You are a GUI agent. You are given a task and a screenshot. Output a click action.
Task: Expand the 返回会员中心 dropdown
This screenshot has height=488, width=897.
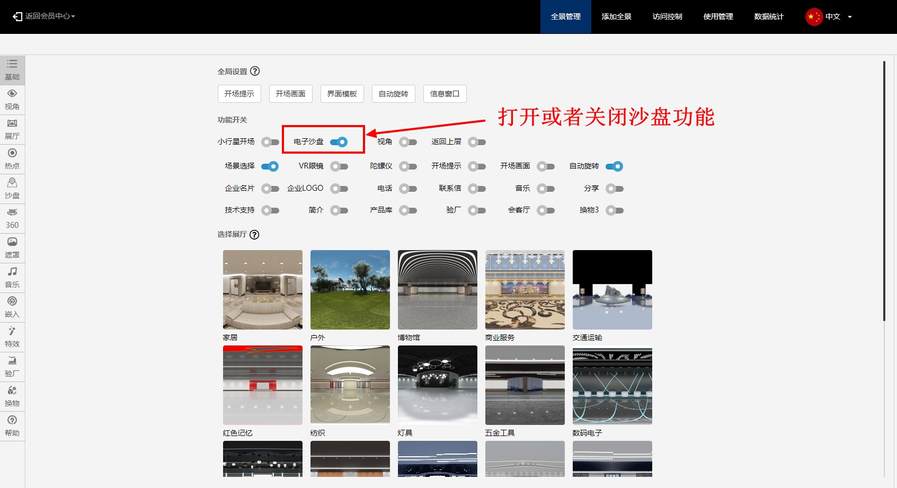(45, 16)
